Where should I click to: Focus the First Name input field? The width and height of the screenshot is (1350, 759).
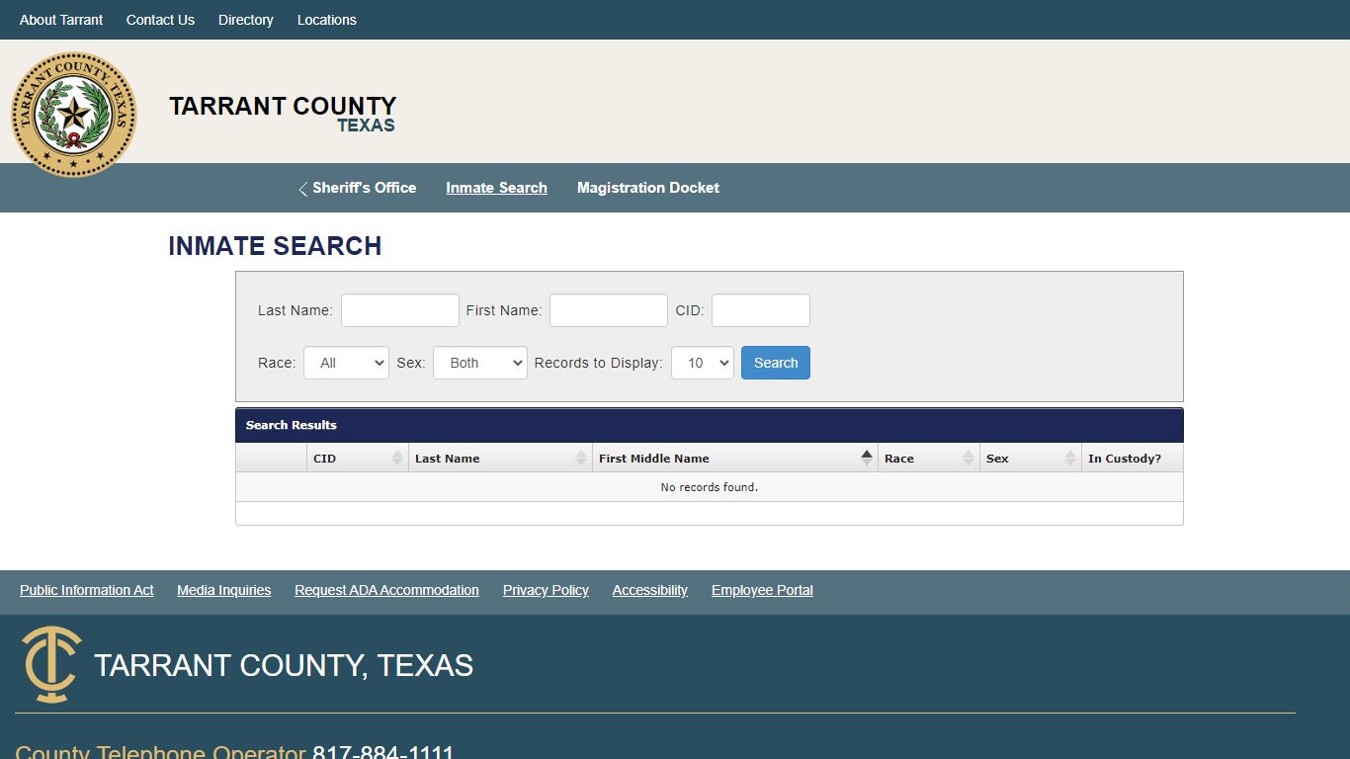(x=609, y=310)
